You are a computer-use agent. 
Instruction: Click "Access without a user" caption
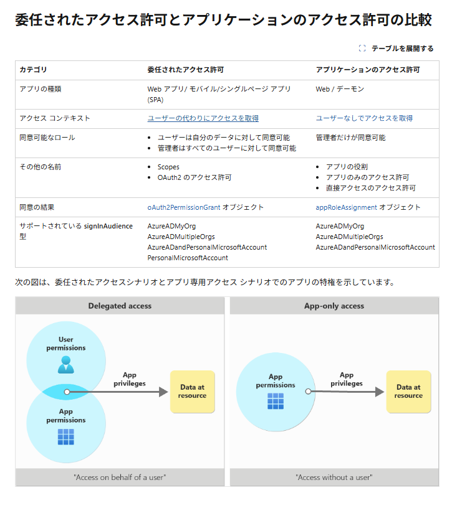[x=334, y=477]
